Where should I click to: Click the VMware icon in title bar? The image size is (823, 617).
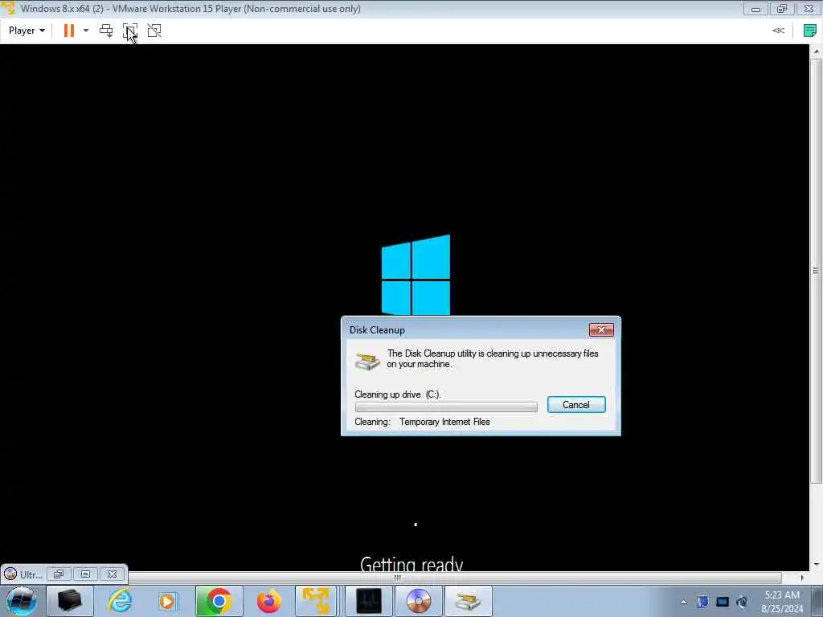tap(8, 8)
